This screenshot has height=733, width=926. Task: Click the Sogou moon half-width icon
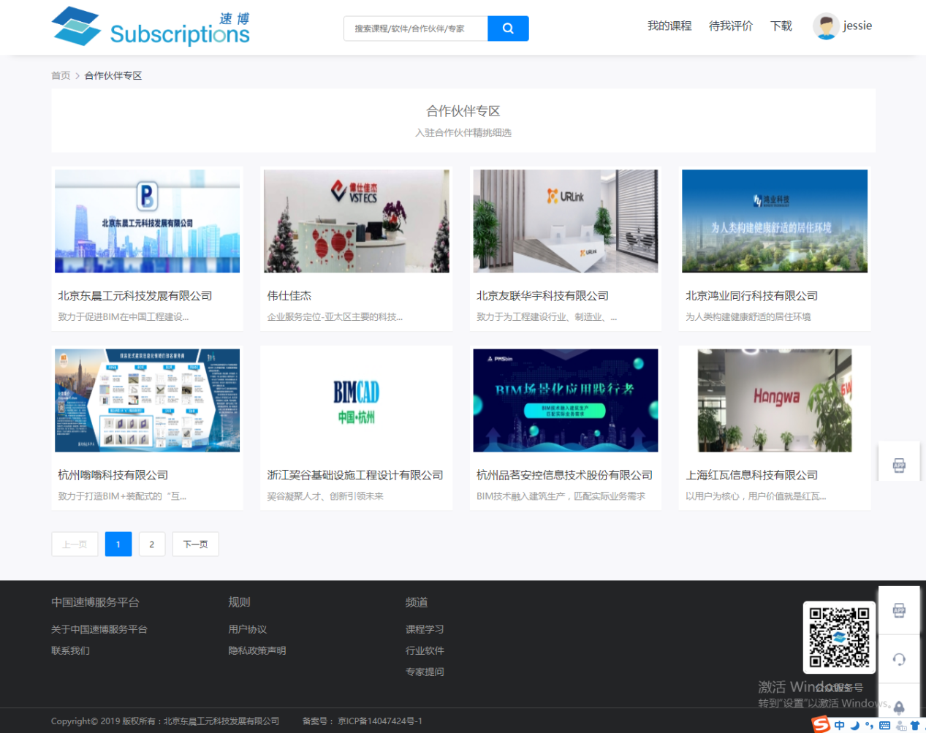pyautogui.click(x=854, y=726)
